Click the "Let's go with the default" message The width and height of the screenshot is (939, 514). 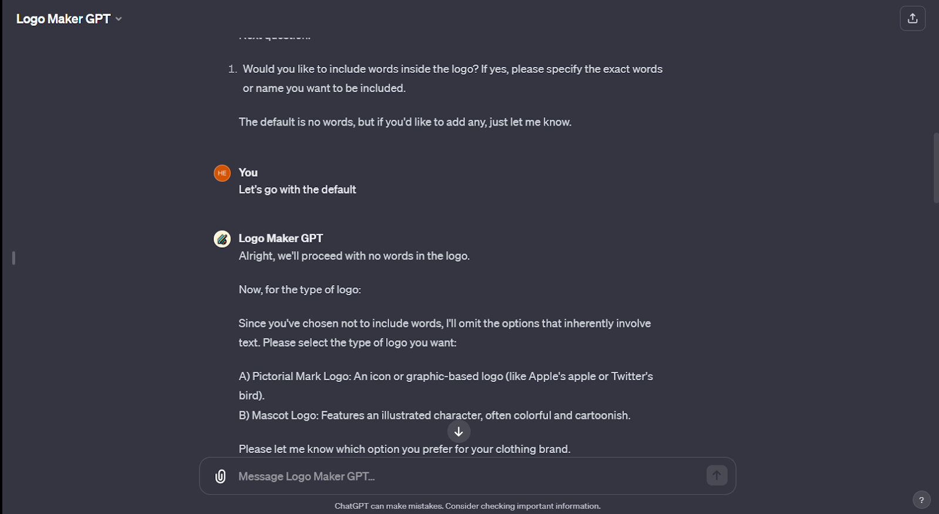(x=297, y=190)
